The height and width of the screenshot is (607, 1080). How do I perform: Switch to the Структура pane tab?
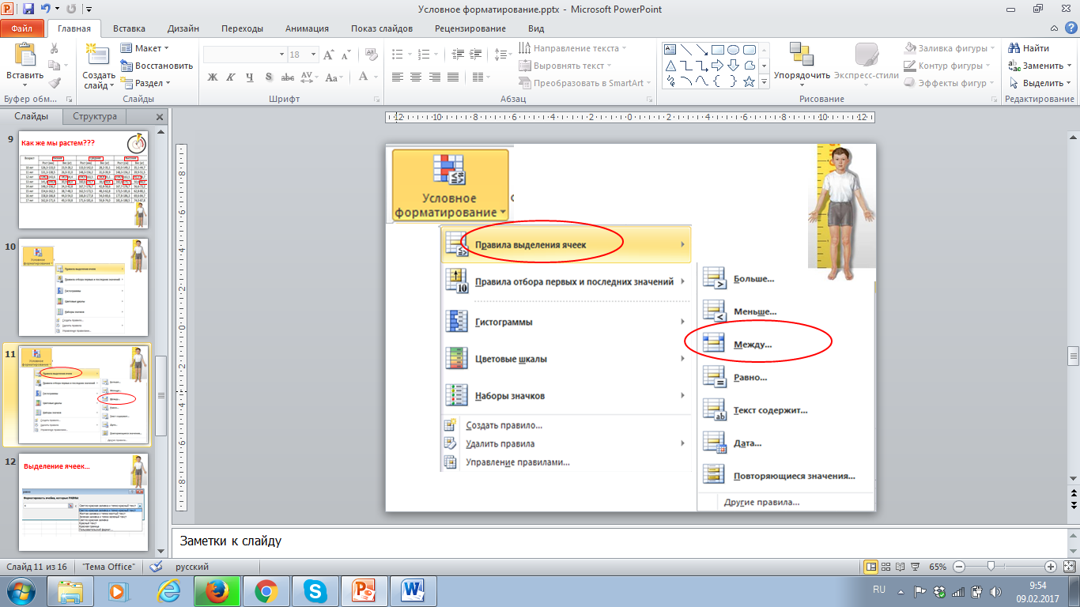coord(95,116)
